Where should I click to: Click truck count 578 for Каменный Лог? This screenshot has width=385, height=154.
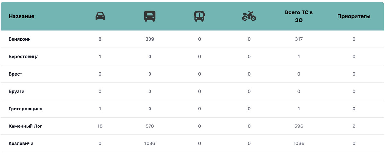pos(150,126)
